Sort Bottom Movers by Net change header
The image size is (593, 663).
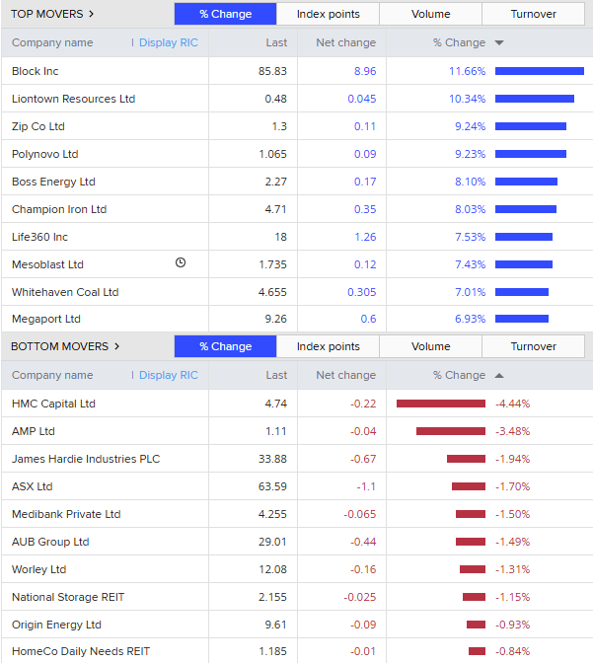point(346,375)
